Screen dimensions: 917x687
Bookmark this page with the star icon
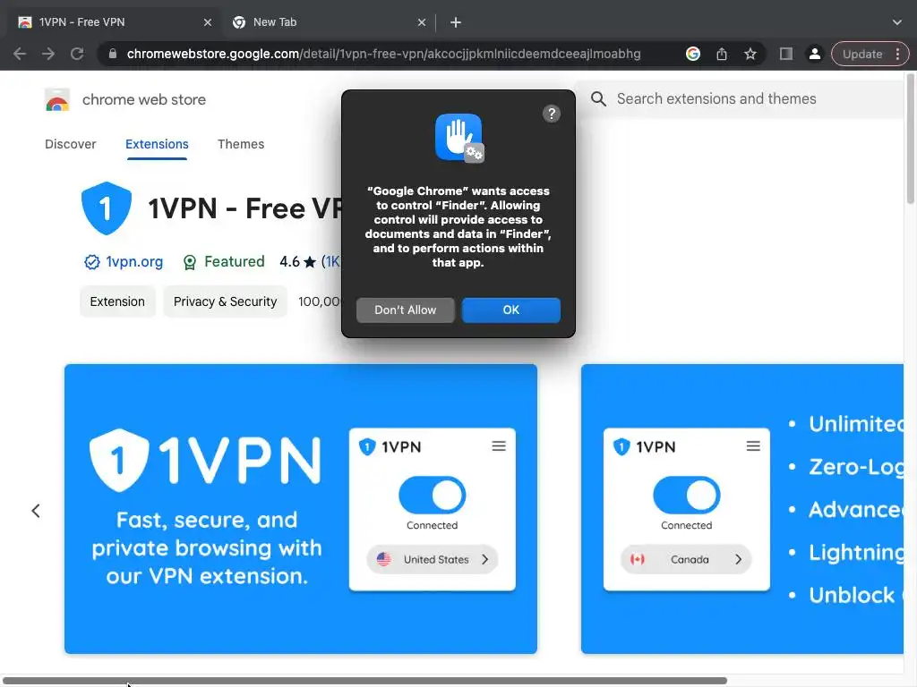tap(750, 54)
